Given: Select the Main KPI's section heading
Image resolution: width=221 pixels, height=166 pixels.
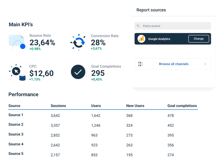Looking at the screenshot, I should click(x=21, y=24).
